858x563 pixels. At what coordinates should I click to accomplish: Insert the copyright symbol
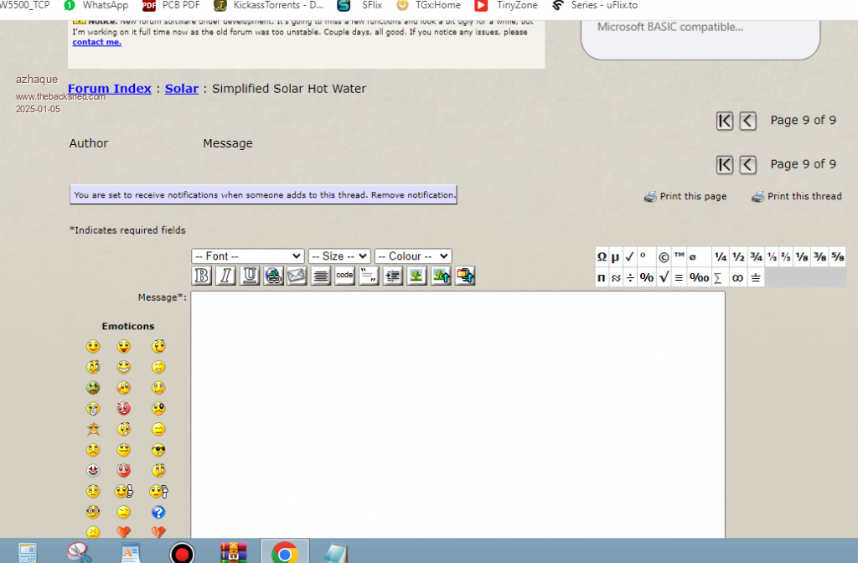(x=663, y=256)
